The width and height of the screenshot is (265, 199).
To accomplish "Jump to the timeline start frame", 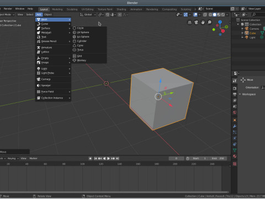I will 96,159.
